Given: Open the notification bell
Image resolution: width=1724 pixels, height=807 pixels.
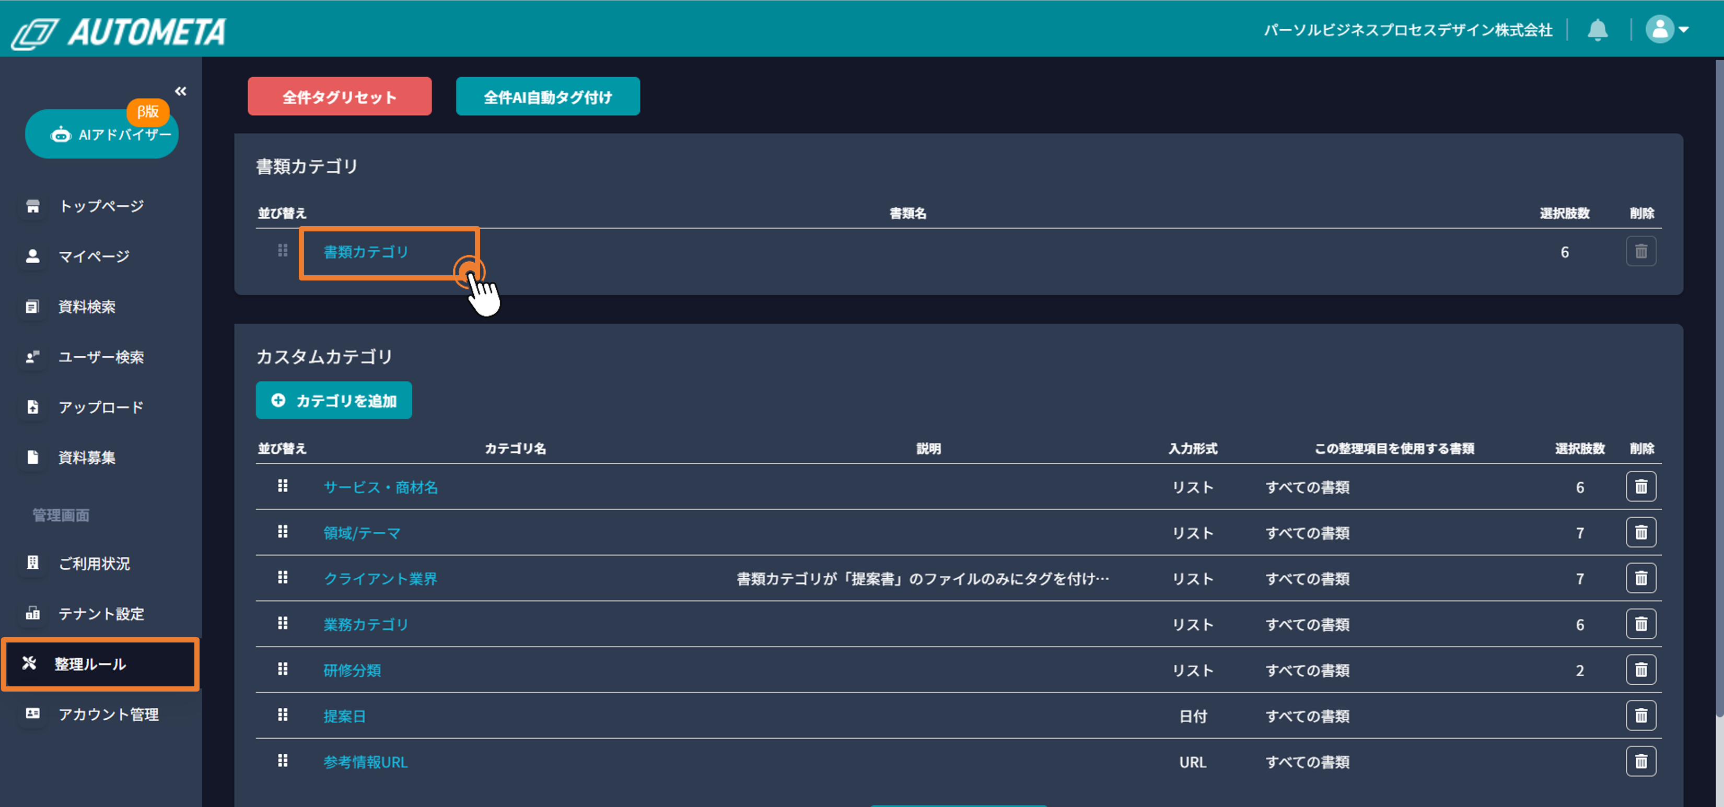Looking at the screenshot, I should pyautogui.click(x=1598, y=29).
